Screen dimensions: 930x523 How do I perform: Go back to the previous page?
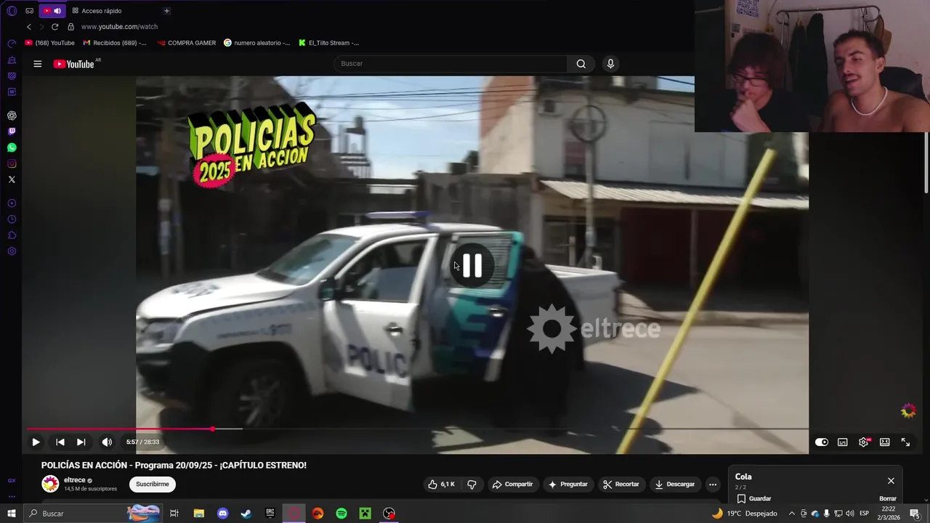tap(29, 27)
